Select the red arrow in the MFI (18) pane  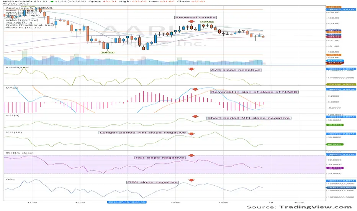[x=191, y=134]
